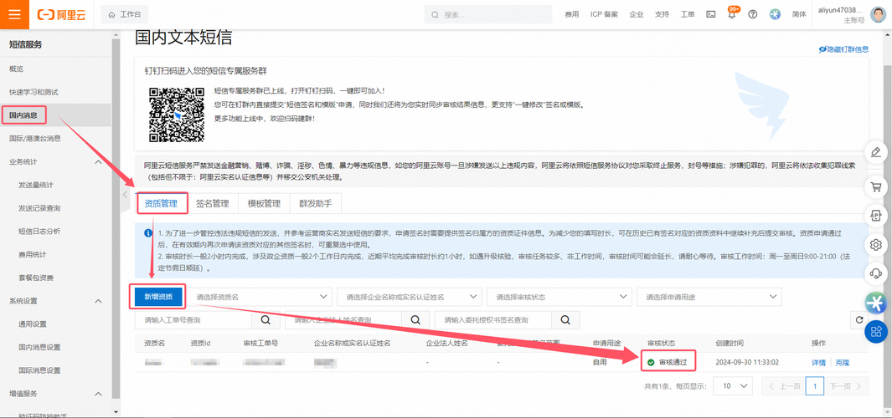The width and height of the screenshot is (892, 418).
Task: Open the pencil feedback floating icon
Action: [x=876, y=152]
